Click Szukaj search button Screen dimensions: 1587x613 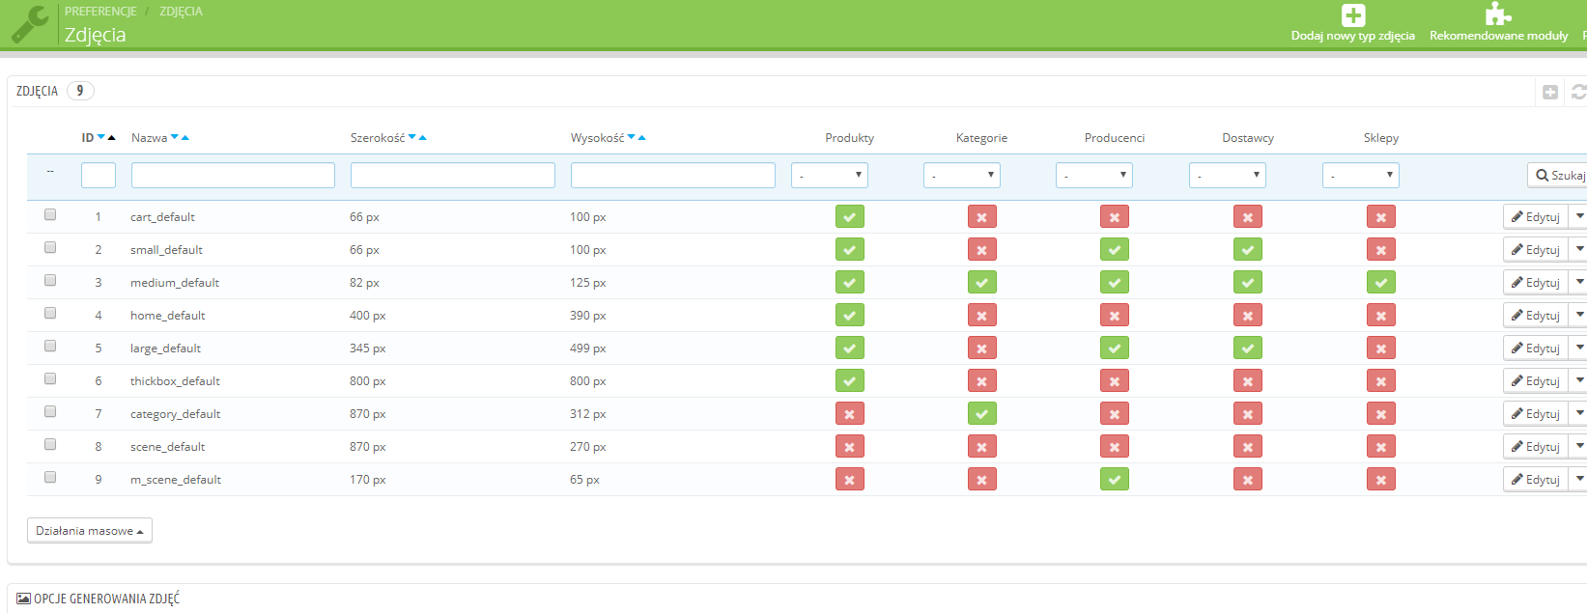[x=1558, y=175]
